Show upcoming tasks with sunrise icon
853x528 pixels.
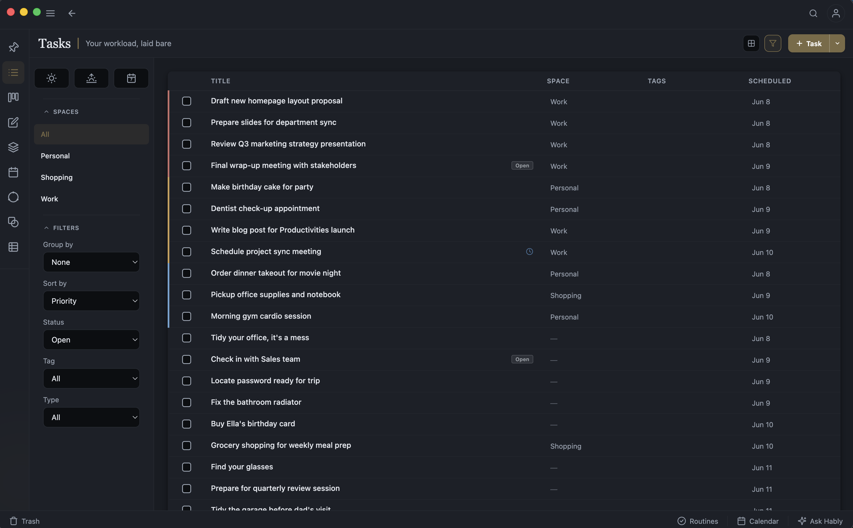point(91,78)
